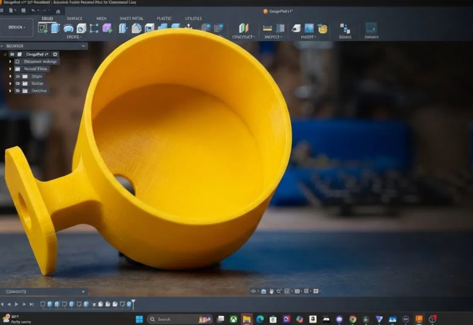Image resolution: width=473 pixels, height=325 pixels.
Task: Select the Extrude tool icon
Action: pyautogui.click(x=55, y=28)
